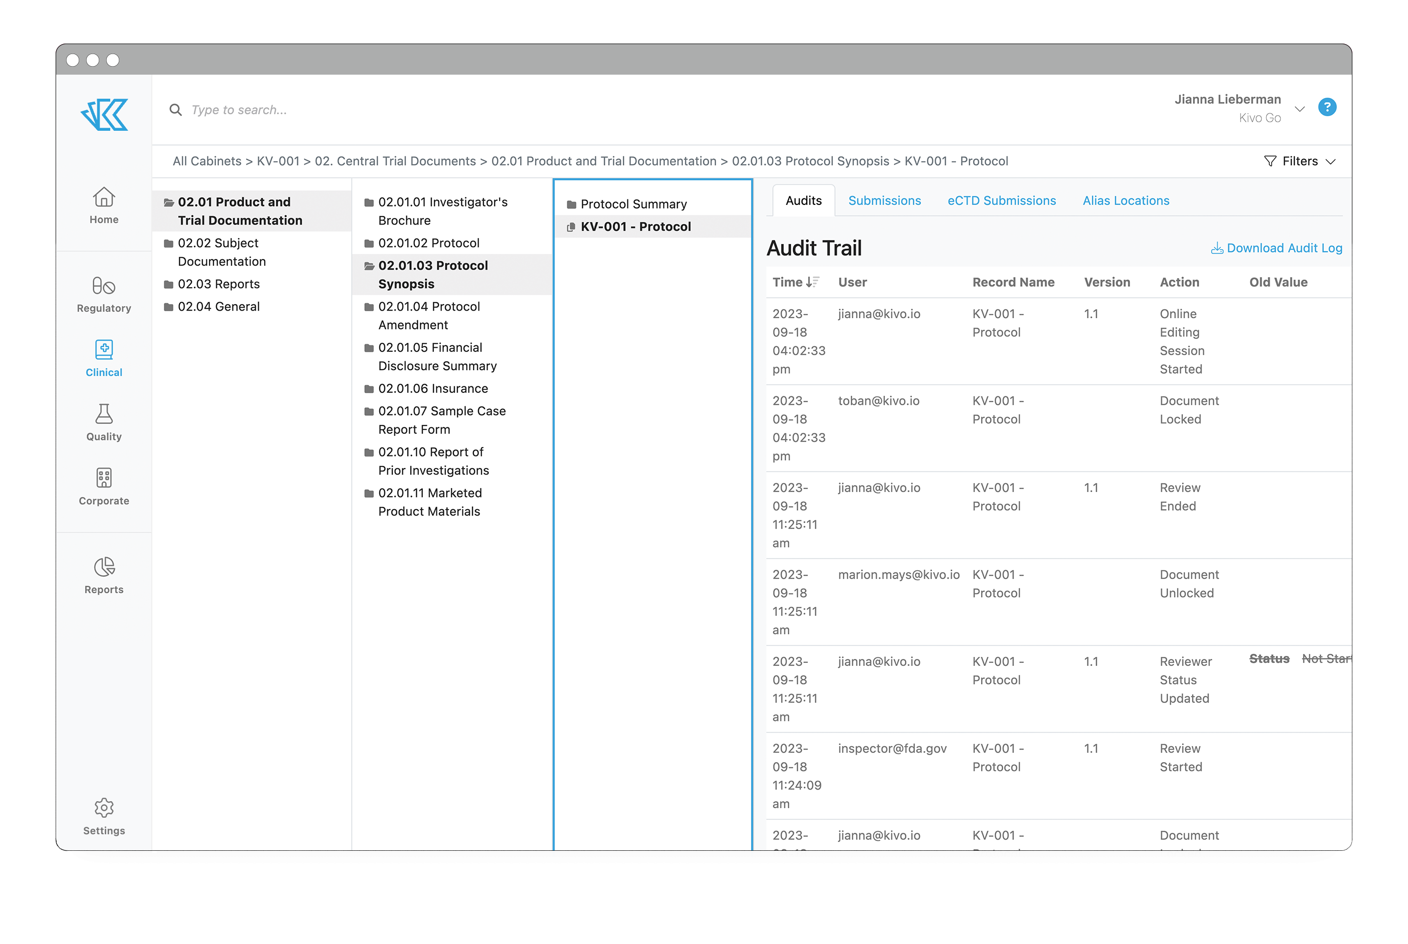Switch to the Submissions tab

tap(884, 200)
